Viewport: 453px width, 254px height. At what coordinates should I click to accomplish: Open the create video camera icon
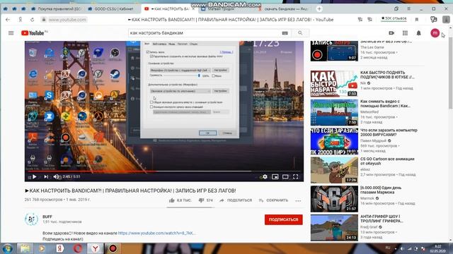(x=391, y=33)
